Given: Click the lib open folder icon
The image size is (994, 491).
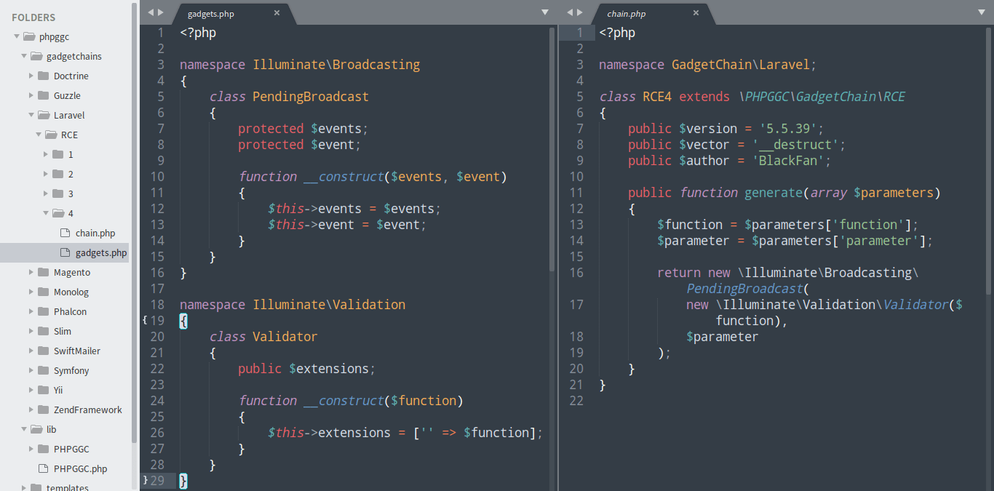Looking at the screenshot, I should tap(36, 429).
